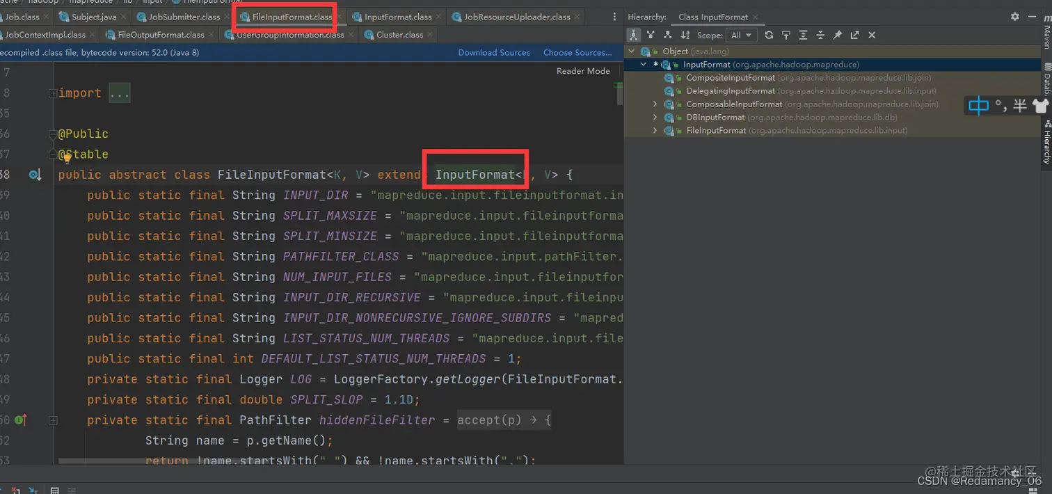The height and width of the screenshot is (494, 1052).
Task: Click Choose Sources... link
Action: tap(577, 52)
